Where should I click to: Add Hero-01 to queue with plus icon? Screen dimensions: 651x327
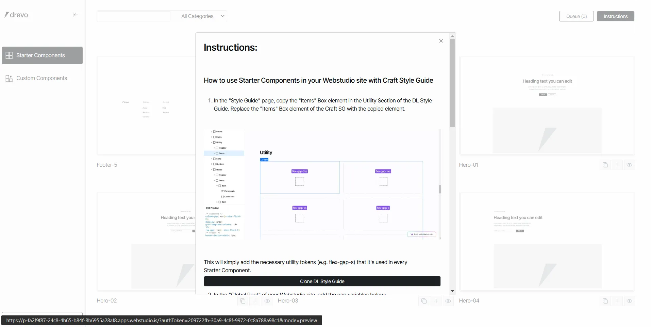[617, 165]
